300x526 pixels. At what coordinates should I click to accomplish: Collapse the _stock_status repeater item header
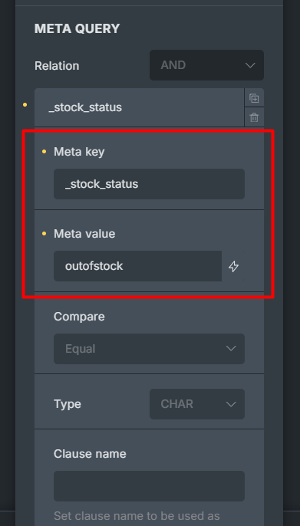click(139, 107)
